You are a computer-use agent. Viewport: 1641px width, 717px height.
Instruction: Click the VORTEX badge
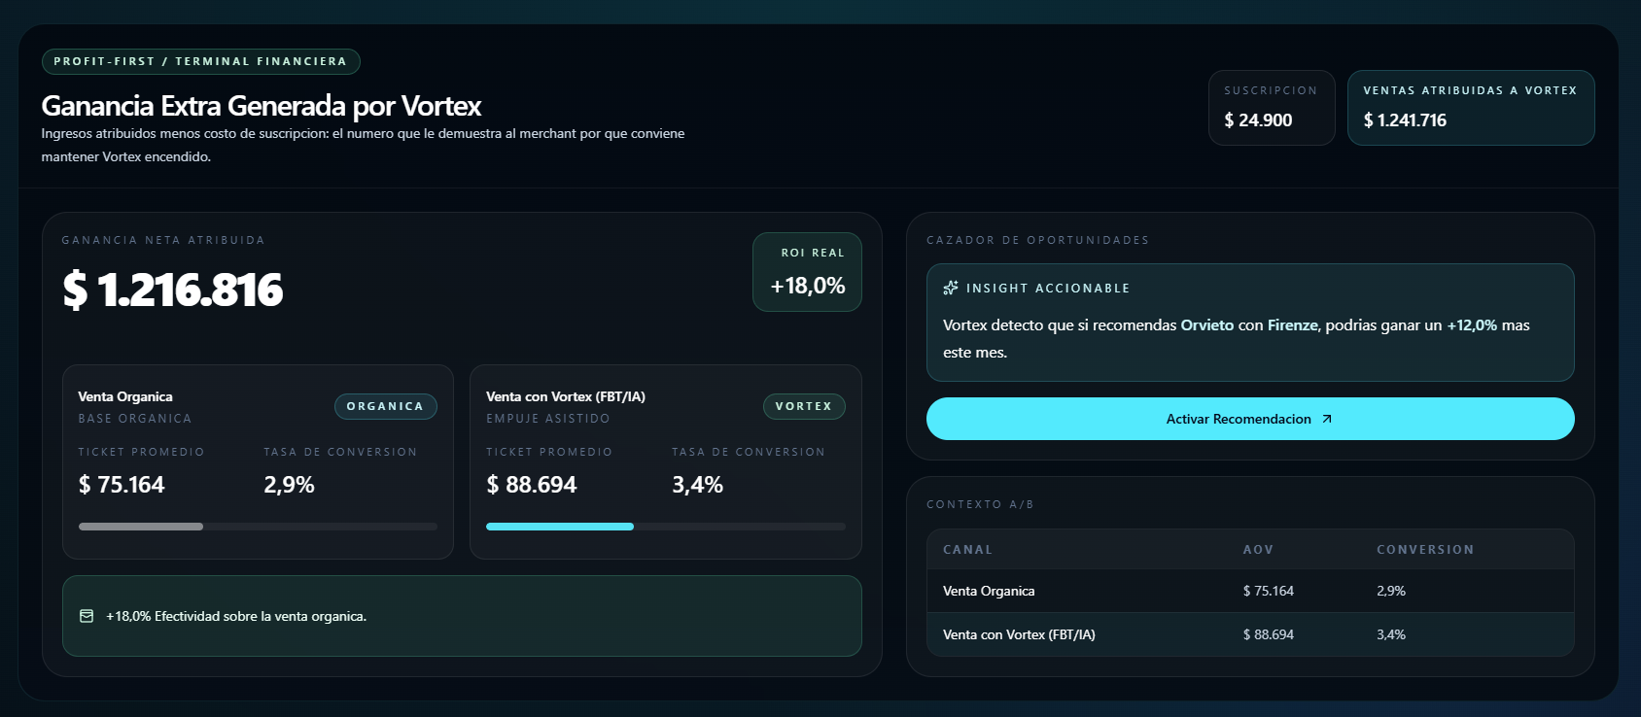[x=804, y=406]
